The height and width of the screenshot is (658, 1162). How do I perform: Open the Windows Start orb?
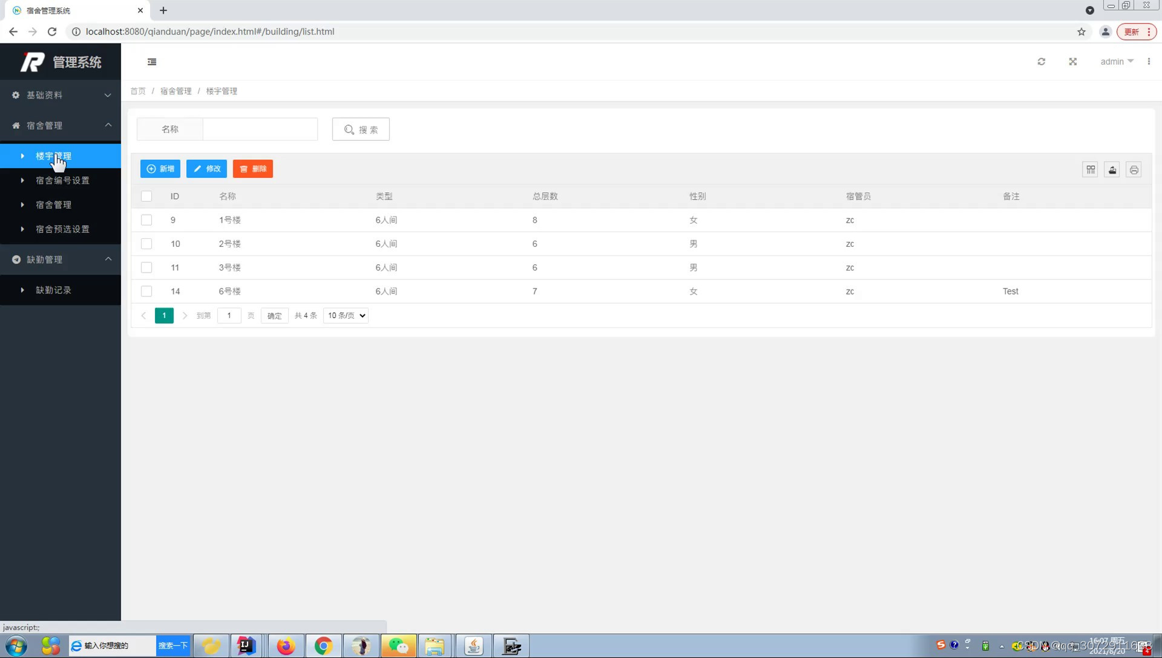coord(16,646)
